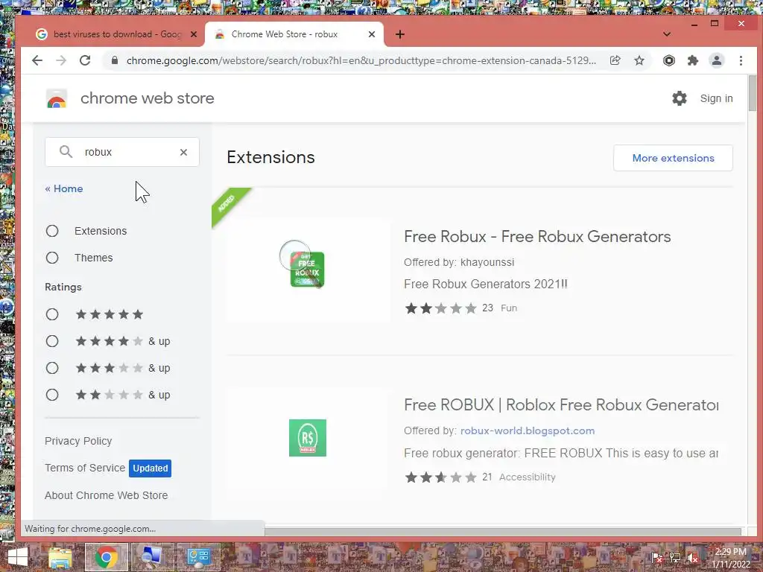This screenshot has width=763, height=572.
Task: Click the Action Center flag tray icon
Action: [656, 559]
